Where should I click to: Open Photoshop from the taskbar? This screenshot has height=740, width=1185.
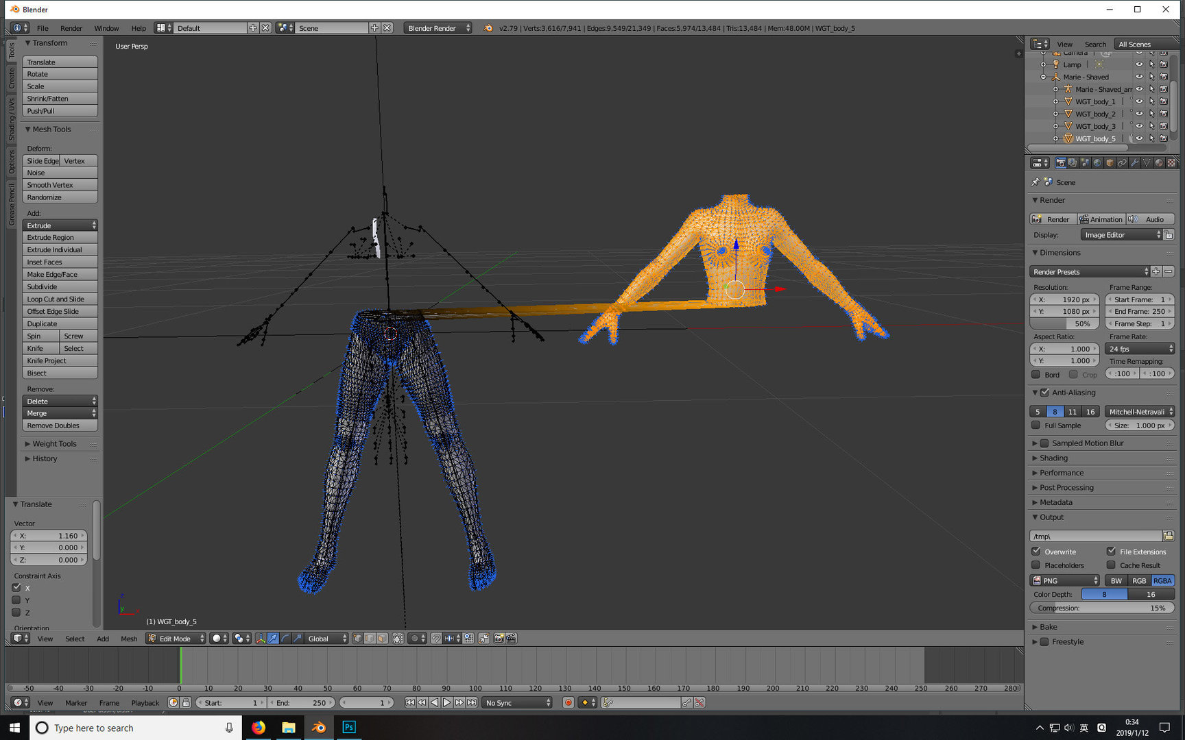(x=349, y=728)
